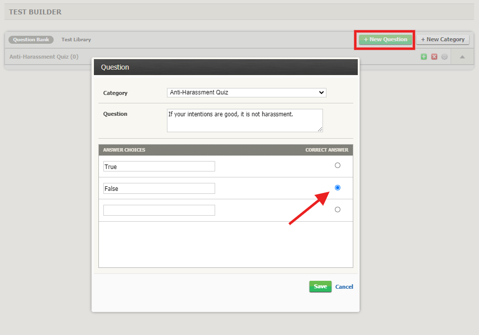Edit the False answer choice field
The height and width of the screenshot is (335, 479).
click(159, 188)
